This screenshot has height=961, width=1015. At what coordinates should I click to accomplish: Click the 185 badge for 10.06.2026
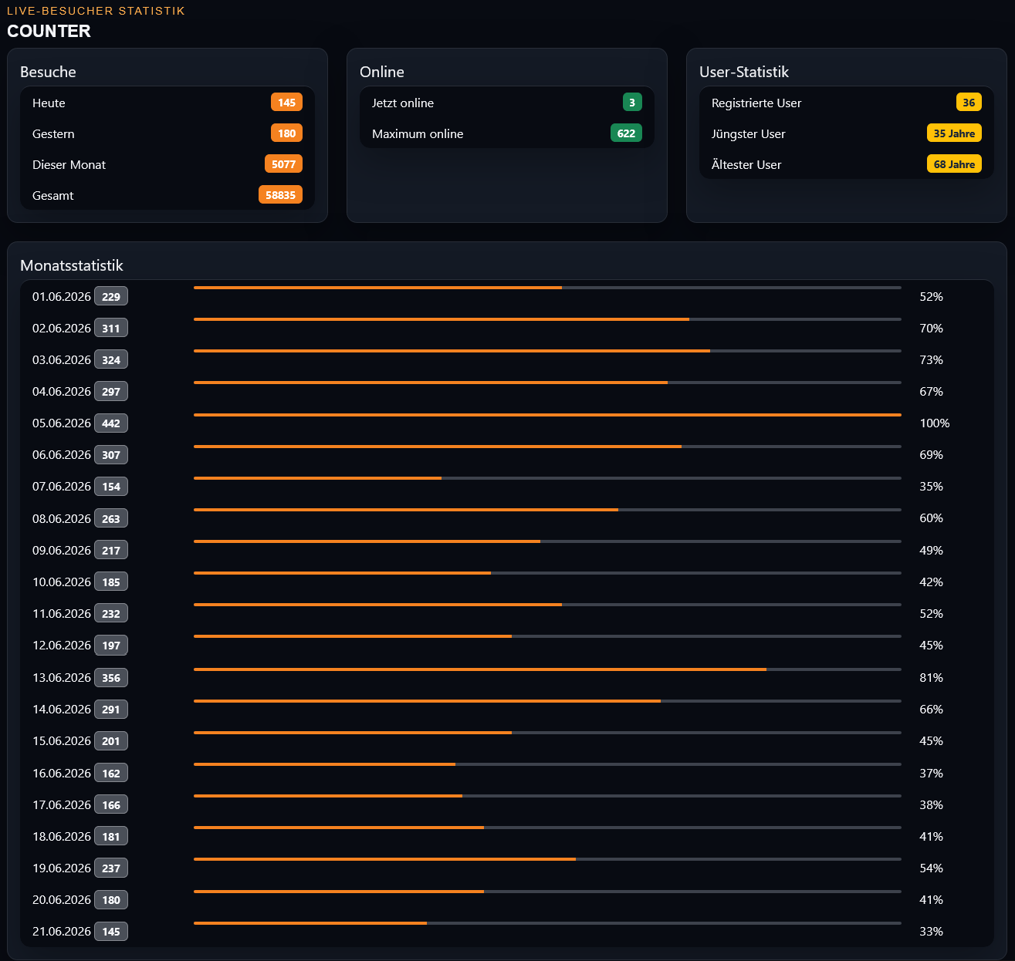(111, 582)
